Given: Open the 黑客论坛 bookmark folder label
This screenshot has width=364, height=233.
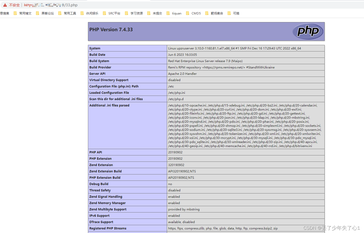Looking at the screenshot, I should pos(48,13).
